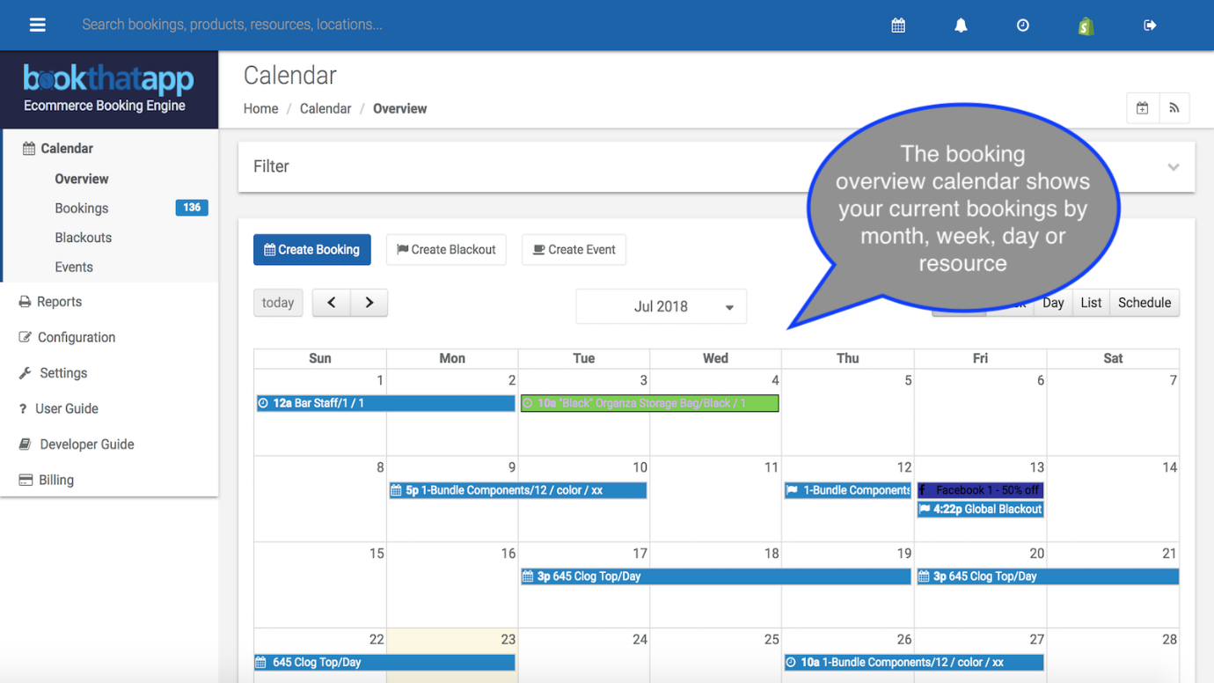Click the sign-out arrow icon

[x=1150, y=26]
